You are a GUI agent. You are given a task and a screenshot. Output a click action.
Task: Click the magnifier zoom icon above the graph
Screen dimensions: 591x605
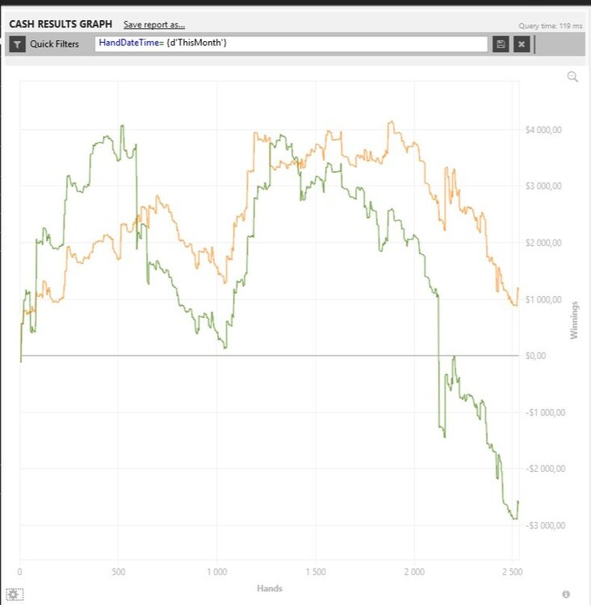point(572,77)
